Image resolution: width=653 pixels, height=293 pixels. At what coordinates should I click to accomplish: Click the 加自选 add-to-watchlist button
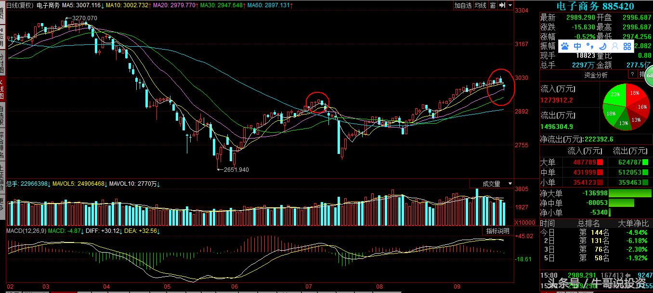click(x=463, y=5)
